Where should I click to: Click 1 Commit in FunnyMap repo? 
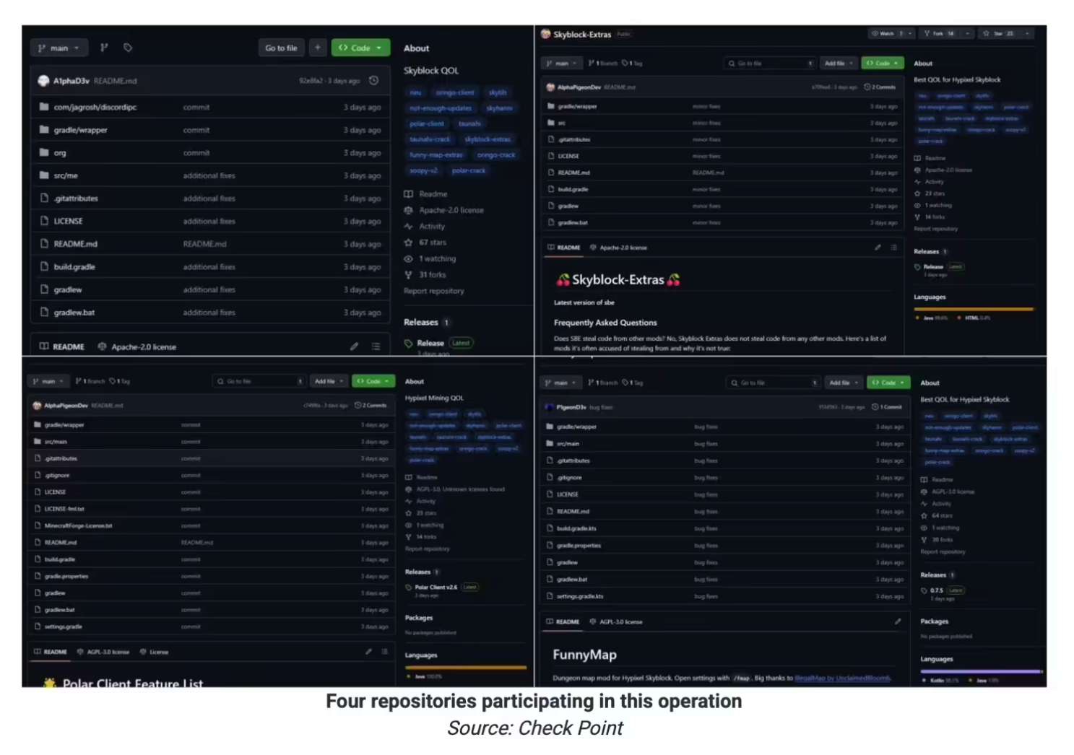[x=887, y=407]
